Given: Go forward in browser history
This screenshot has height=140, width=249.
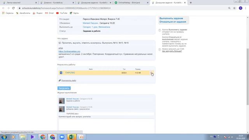Looking at the screenshot, I should coord(8,8).
